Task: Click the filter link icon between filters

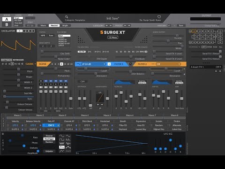Action: point(131,64)
